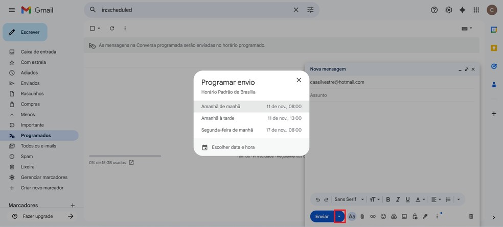Viewport: 503px width, 227px height.
Task: Open more send options arrow
Action: (x=339, y=216)
